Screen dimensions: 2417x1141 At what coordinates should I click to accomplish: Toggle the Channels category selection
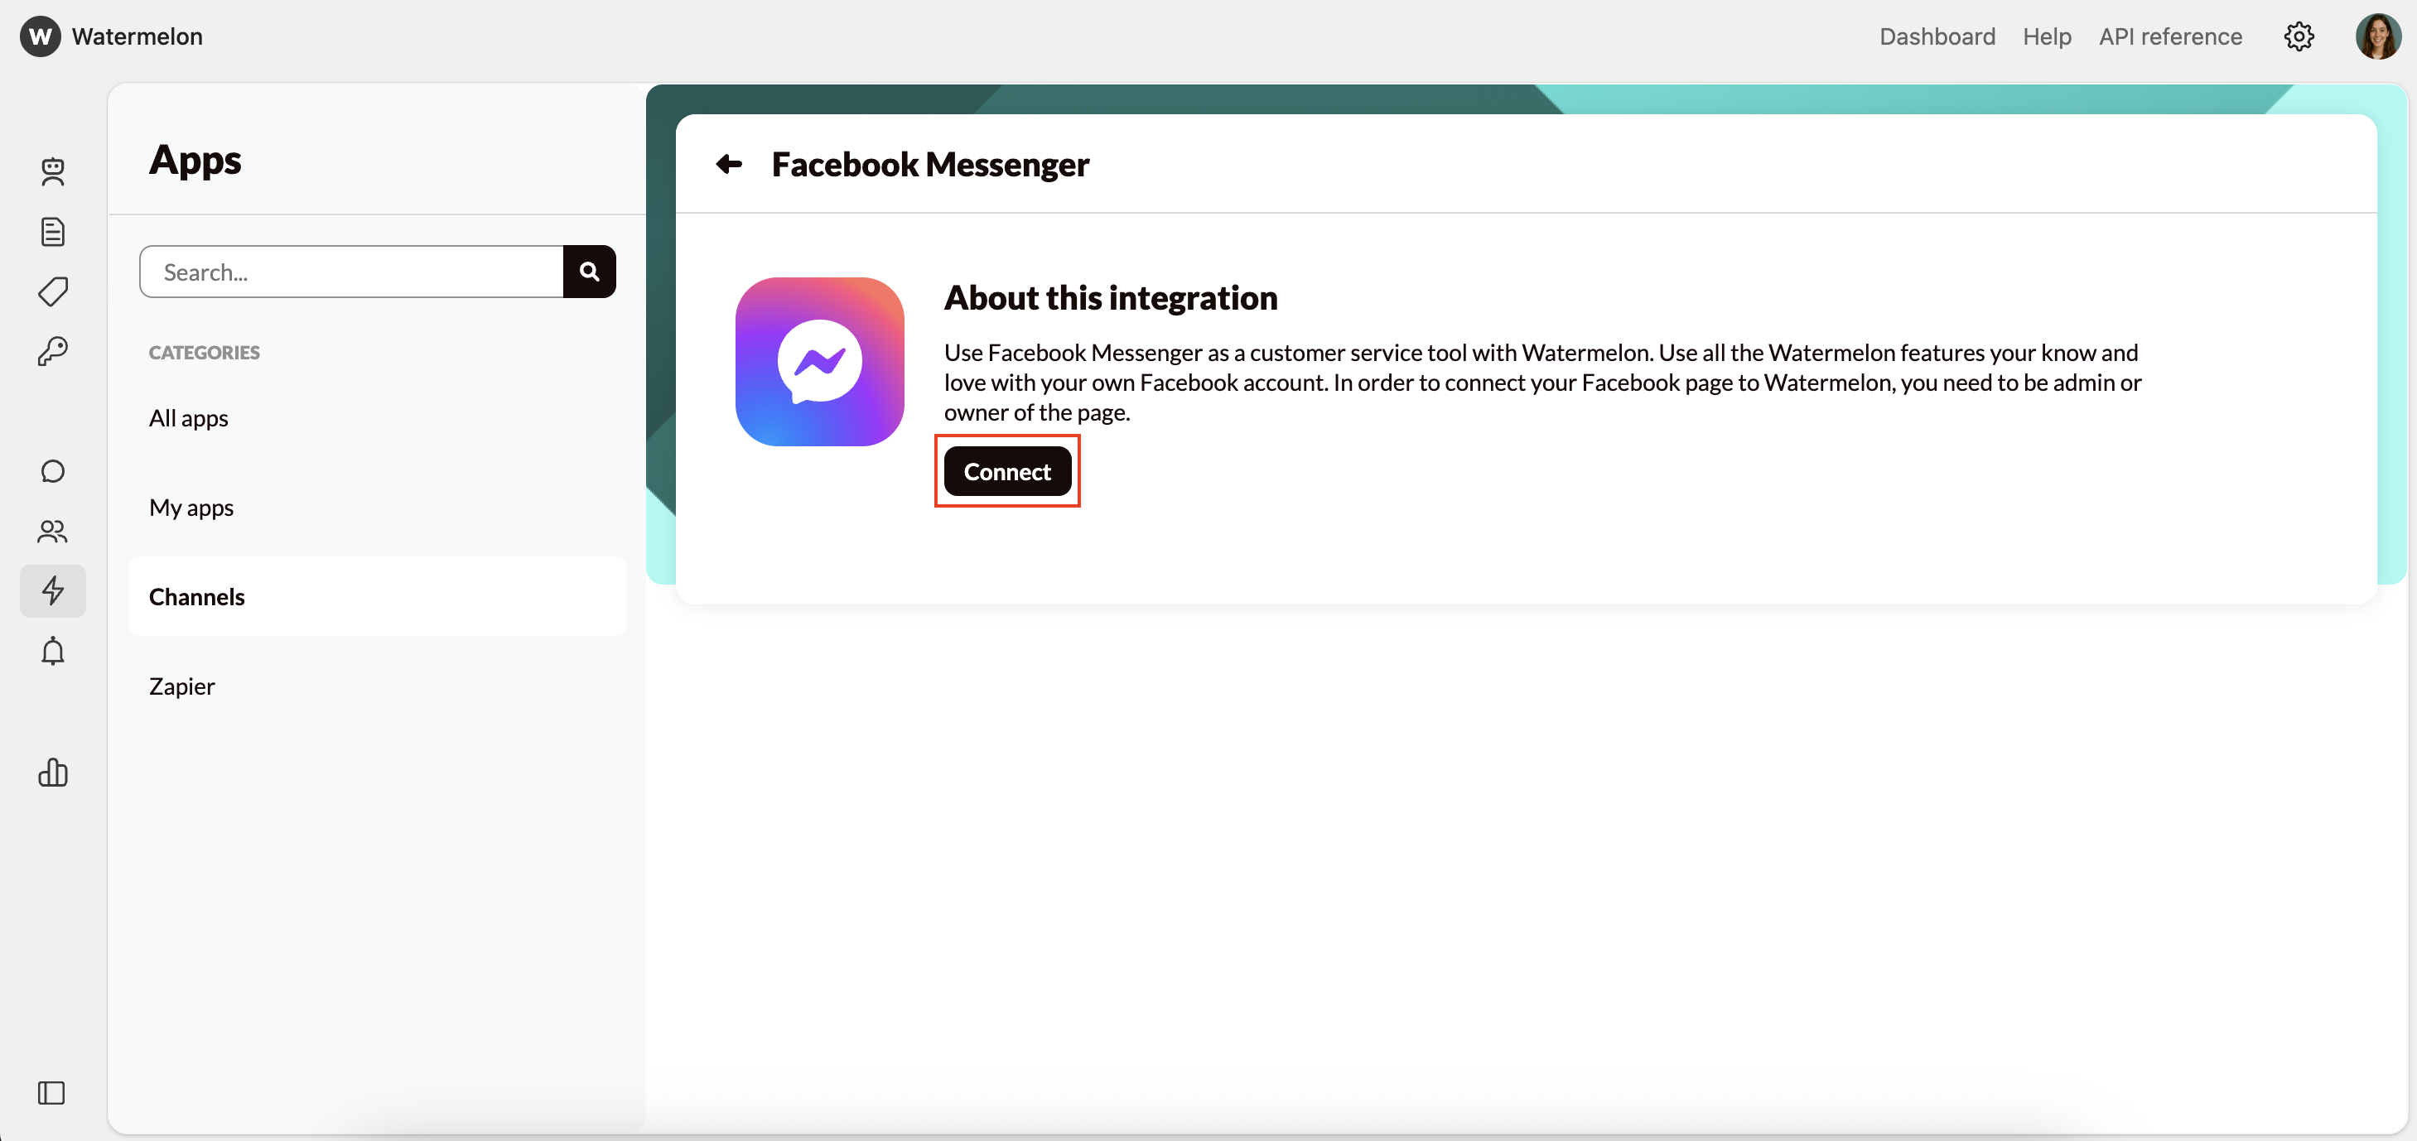tap(196, 596)
